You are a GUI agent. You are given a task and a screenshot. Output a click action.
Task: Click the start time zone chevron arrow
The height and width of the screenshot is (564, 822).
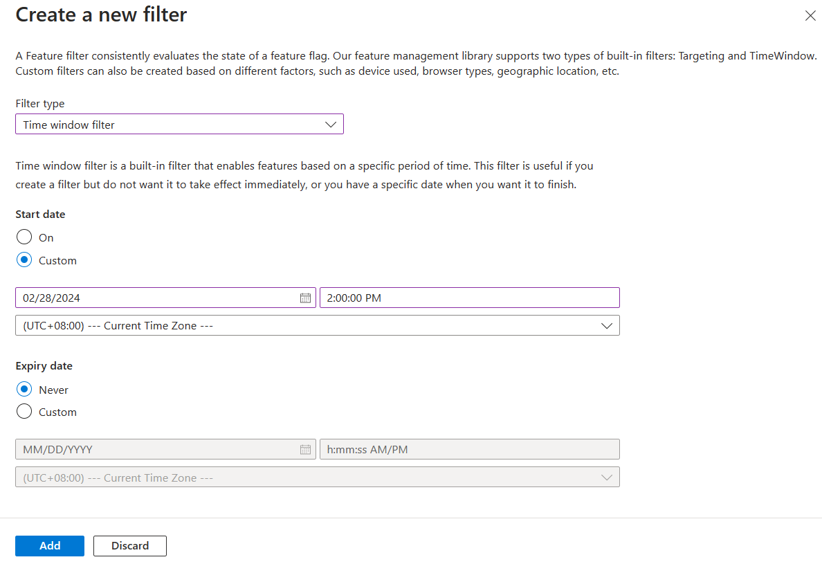coord(607,326)
